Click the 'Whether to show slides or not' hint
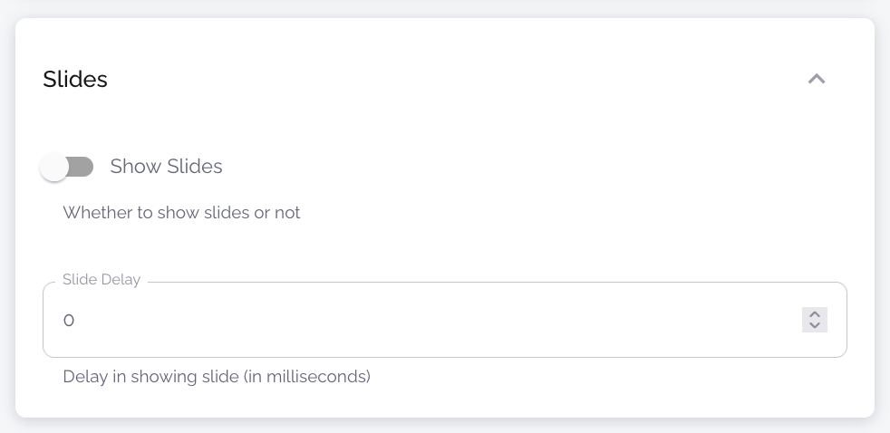Screen dimensions: 890x433 click(x=181, y=213)
